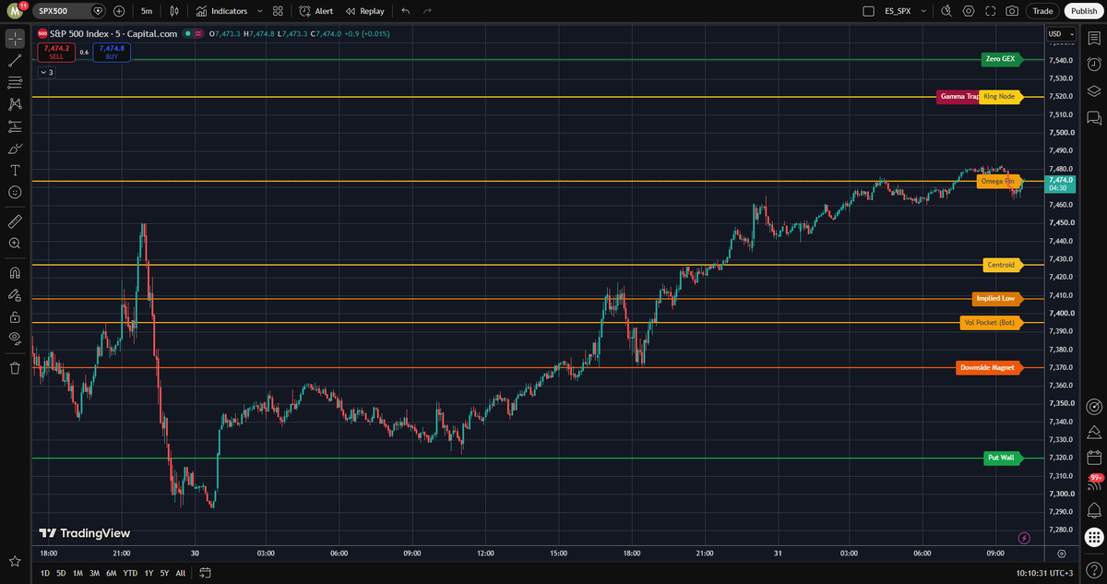
Task: Add symbol with the plus icon
Action: coord(119,11)
